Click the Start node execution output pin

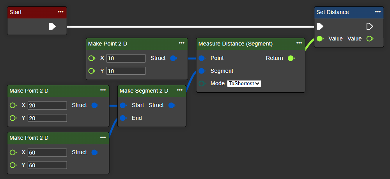(x=52, y=26)
